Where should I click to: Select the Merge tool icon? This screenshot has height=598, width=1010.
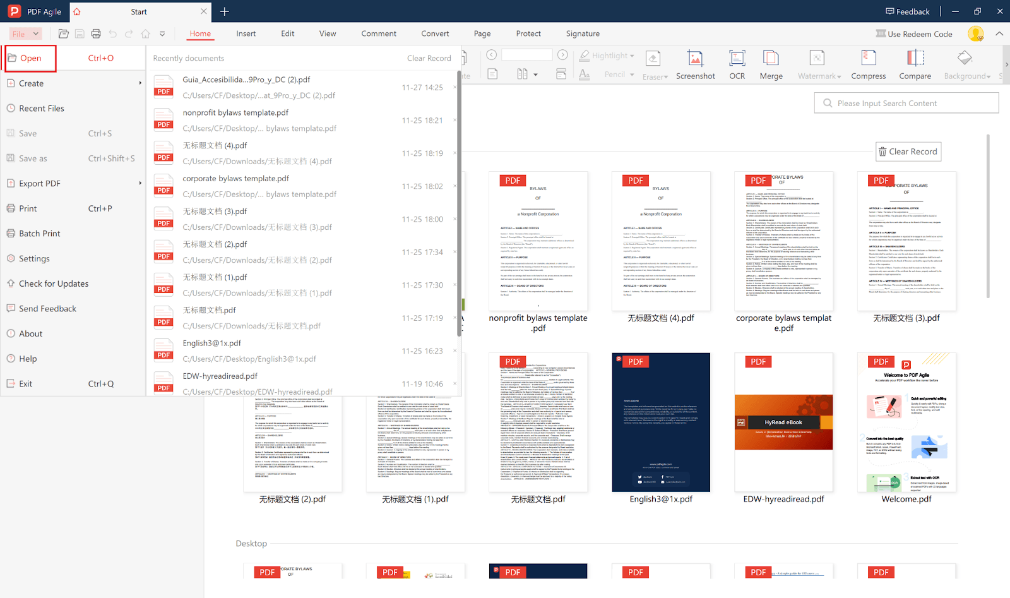click(771, 59)
